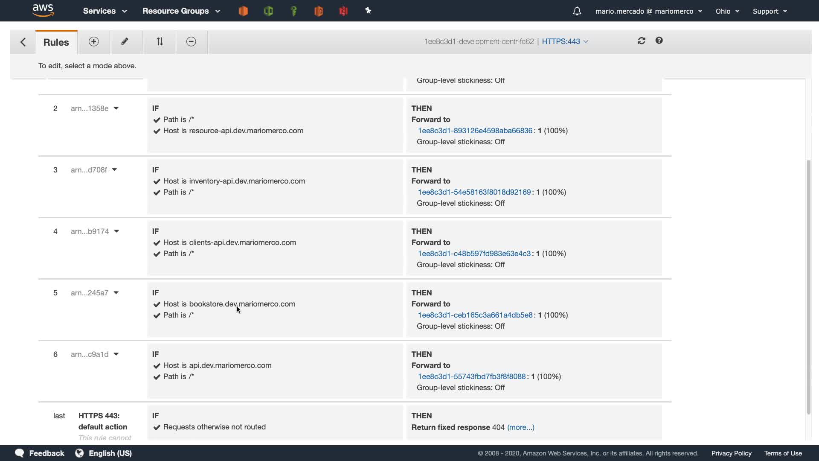Click the refresh rules icon

[642, 41]
